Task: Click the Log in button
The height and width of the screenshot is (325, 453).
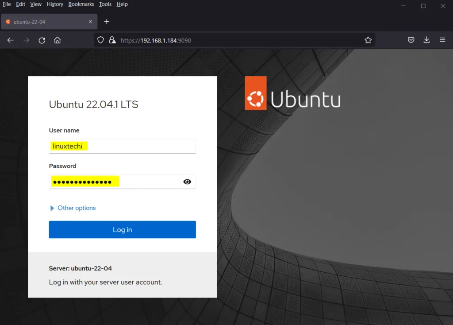Action: click(122, 230)
